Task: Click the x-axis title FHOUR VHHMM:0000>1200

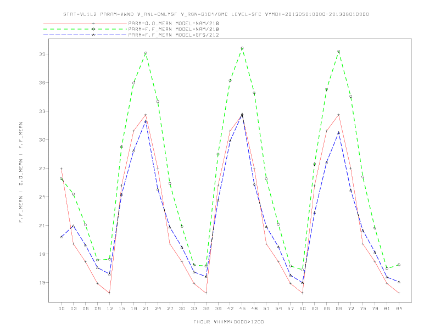Action: (x=228, y=322)
